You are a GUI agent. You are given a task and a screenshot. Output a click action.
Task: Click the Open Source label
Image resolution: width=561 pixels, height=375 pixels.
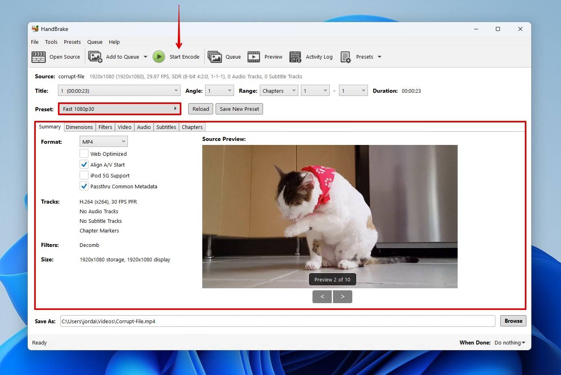coord(65,57)
